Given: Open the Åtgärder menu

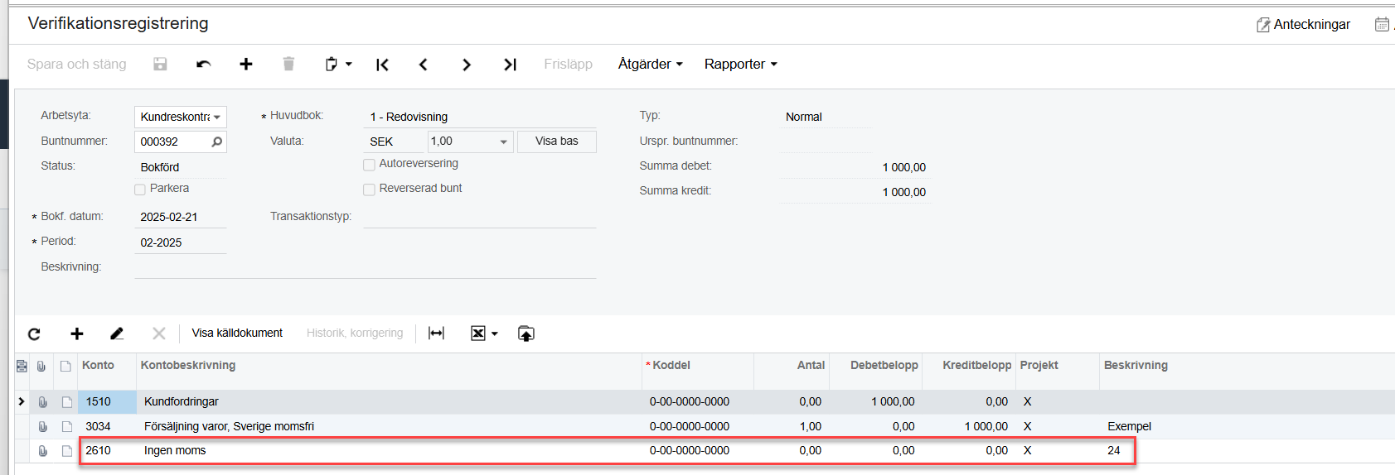Looking at the screenshot, I should coord(650,65).
